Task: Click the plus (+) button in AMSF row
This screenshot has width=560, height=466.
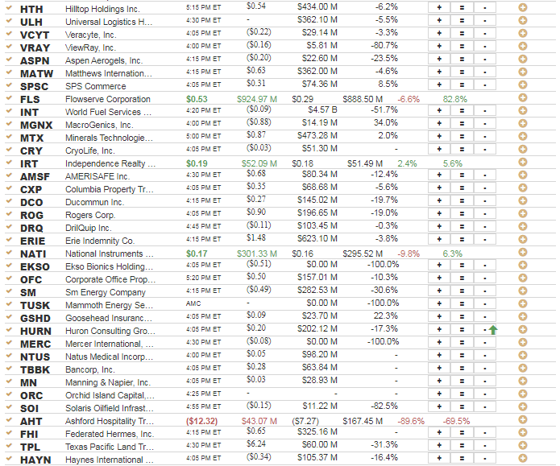Action: 439,175
